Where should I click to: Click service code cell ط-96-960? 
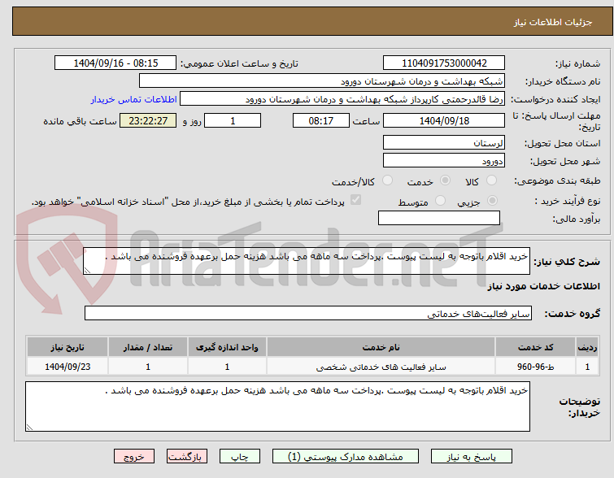(535, 367)
